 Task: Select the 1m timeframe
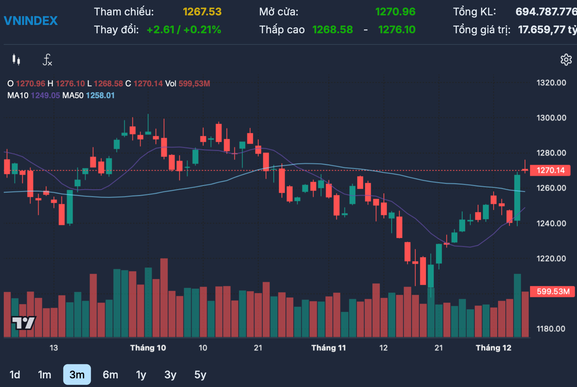[x=44, y=375]
